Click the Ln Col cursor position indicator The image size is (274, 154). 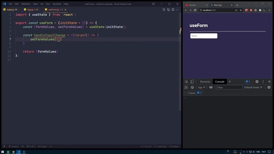146,146
